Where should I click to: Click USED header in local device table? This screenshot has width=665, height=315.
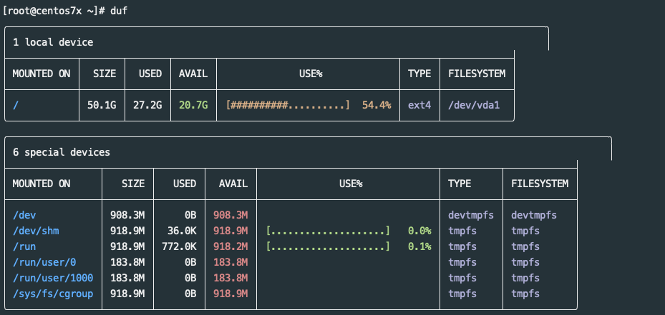tap(150, 74)
